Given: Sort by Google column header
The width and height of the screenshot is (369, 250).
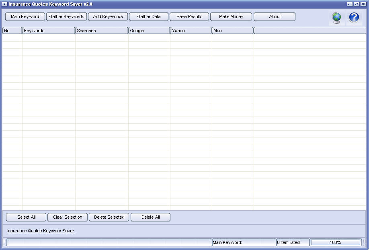Looking at the screenshot, I should [x=149, y=31].
